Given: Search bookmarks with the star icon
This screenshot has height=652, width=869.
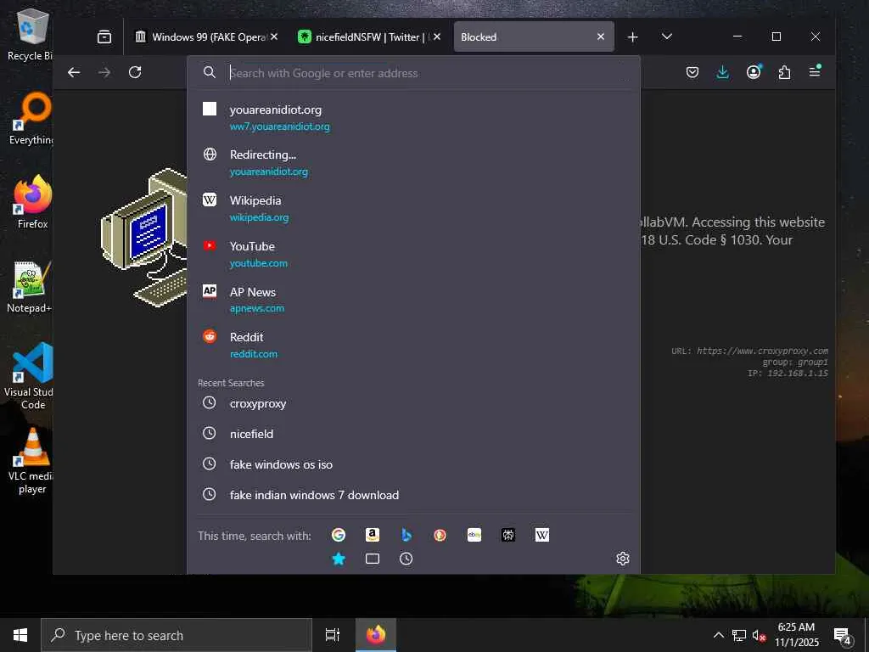Looking at the screenshot, I should tap(339, 559).
